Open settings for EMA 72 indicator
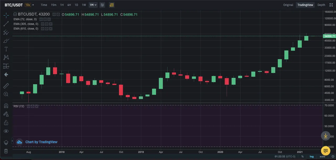Screen dimensions: 336x160 point(45,19)
